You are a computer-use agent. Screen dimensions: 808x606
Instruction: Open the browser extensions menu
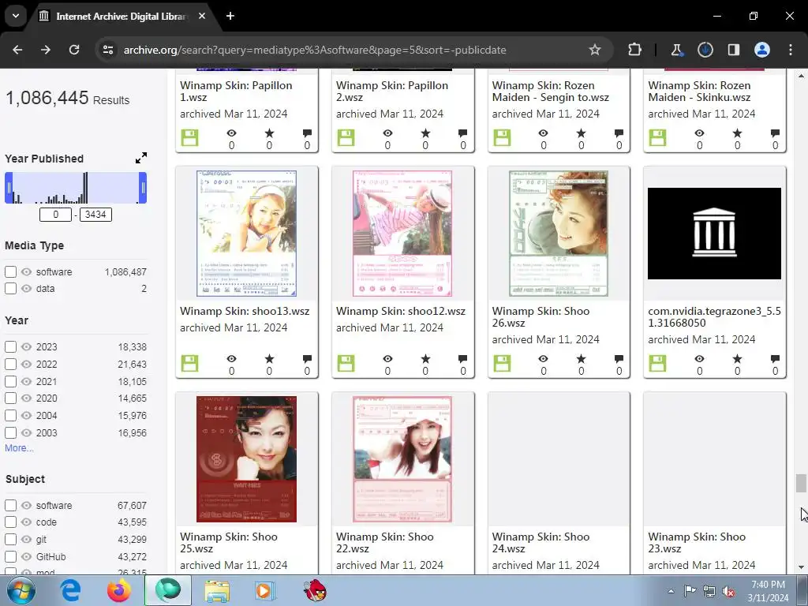[635, 50]
